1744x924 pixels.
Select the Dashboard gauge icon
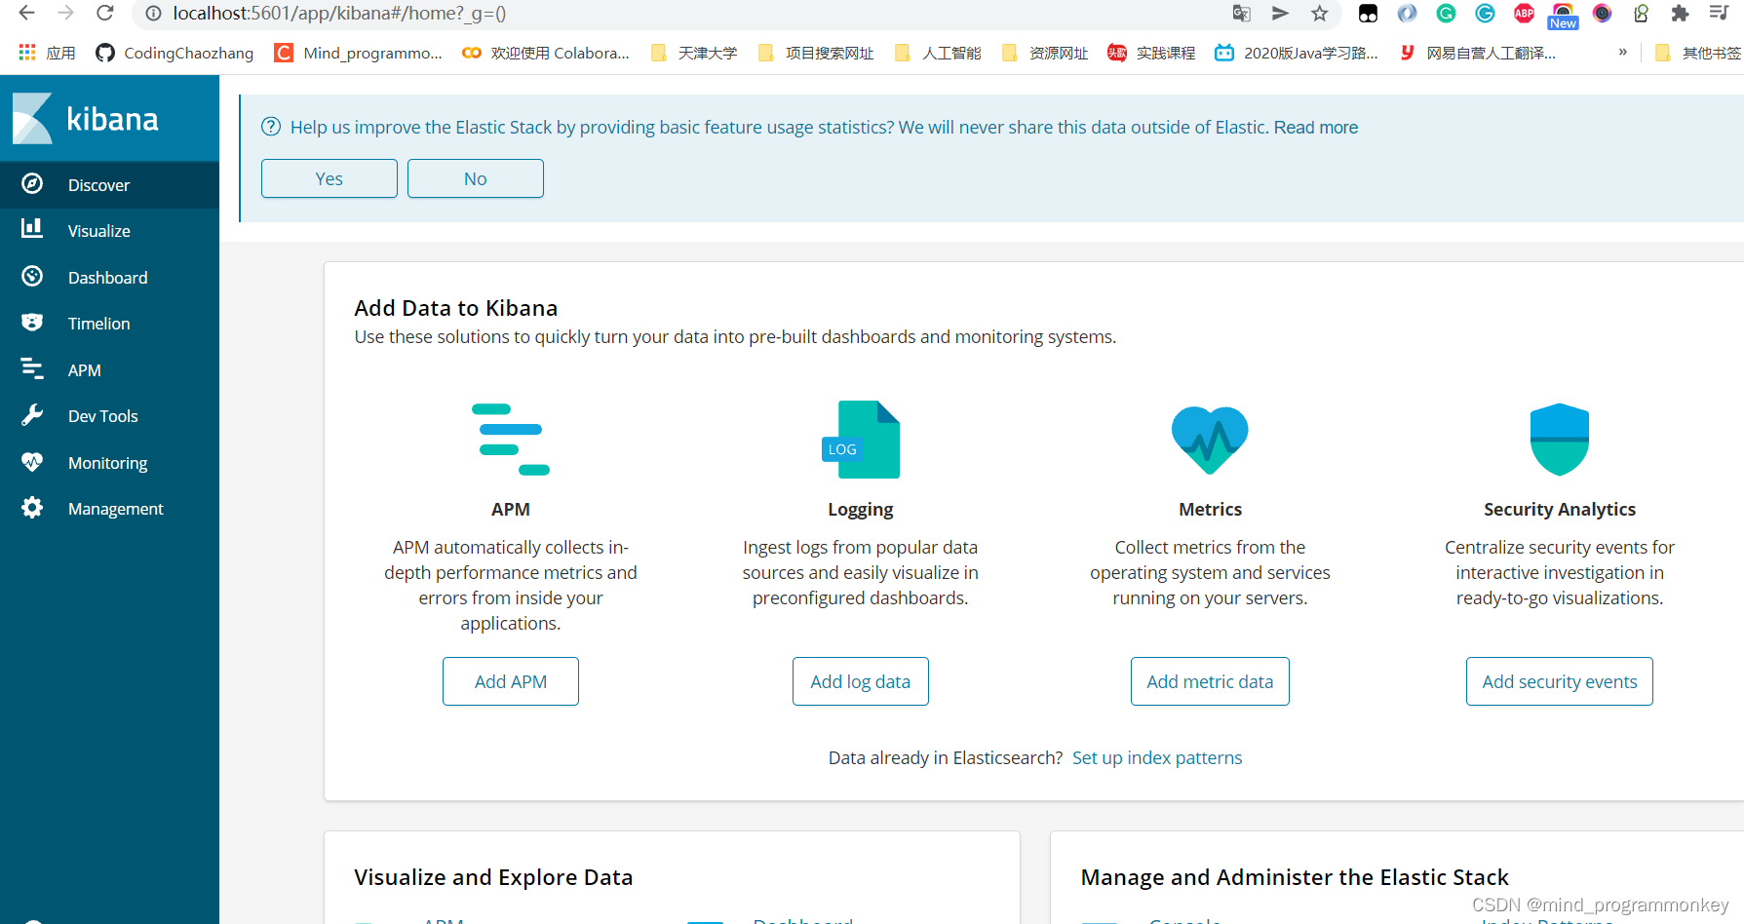[x=32, y=277]
